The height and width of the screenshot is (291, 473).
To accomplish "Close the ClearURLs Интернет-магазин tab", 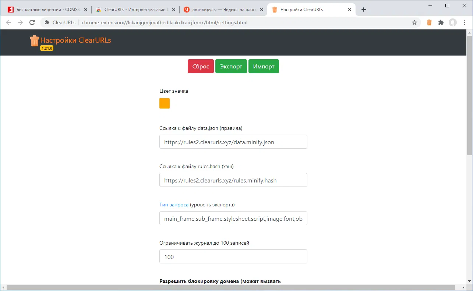I will coord(173,10).
